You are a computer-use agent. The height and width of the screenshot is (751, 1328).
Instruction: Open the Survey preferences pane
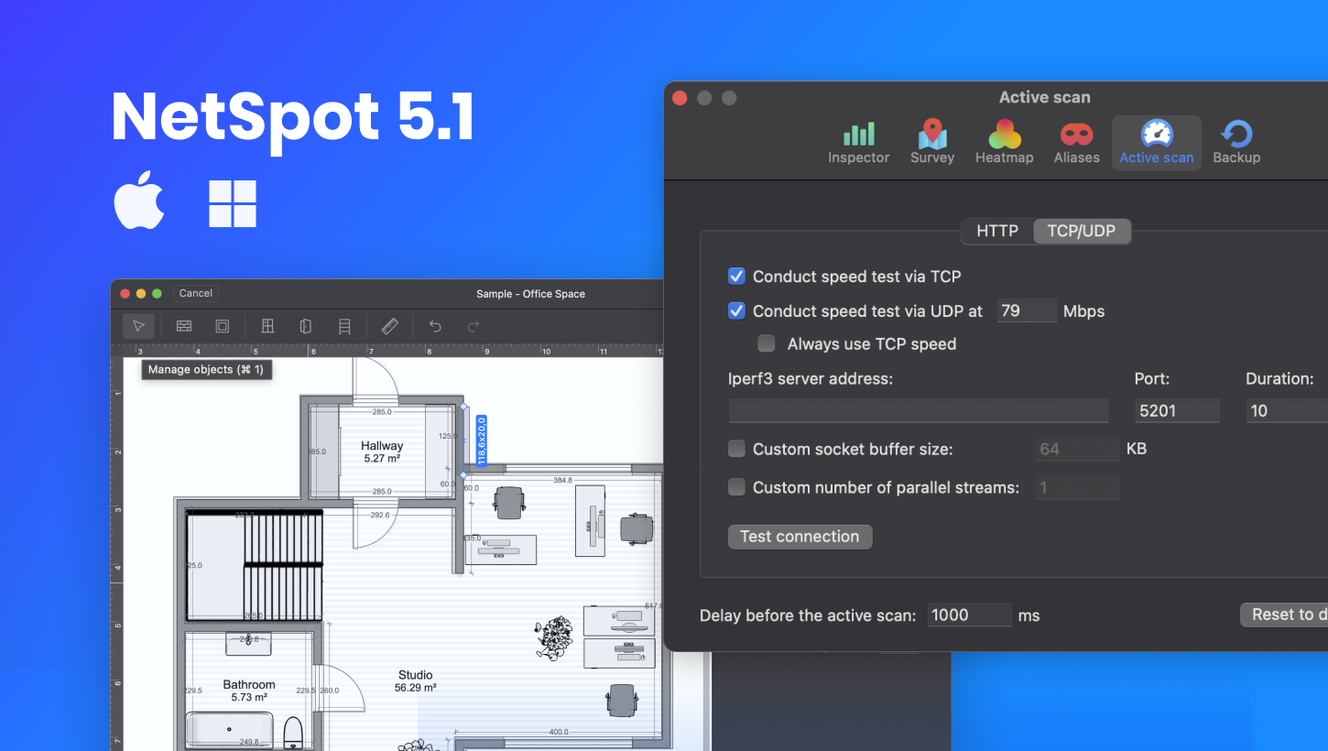click(932, 143)
